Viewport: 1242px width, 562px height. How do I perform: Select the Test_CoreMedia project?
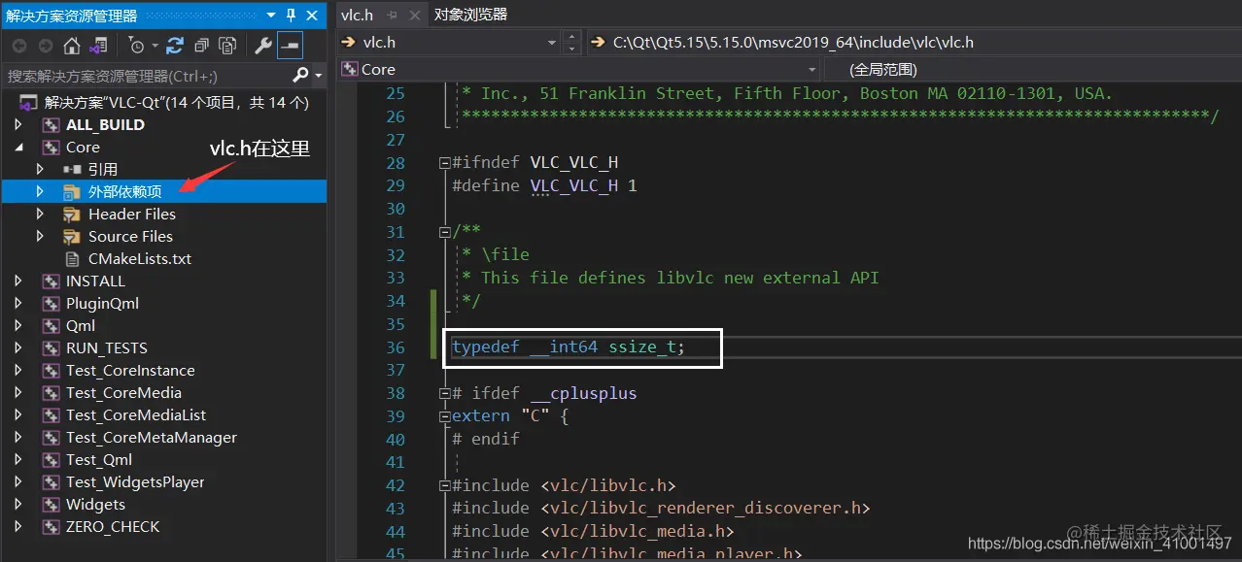pos(123,393)
